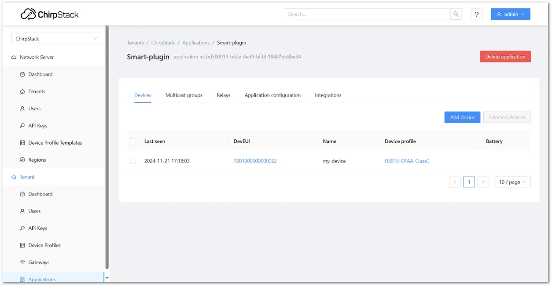The width and height of the screenshot is (552, 286).
Task: Click the Tenant section house icon
Action: point(14,177)
